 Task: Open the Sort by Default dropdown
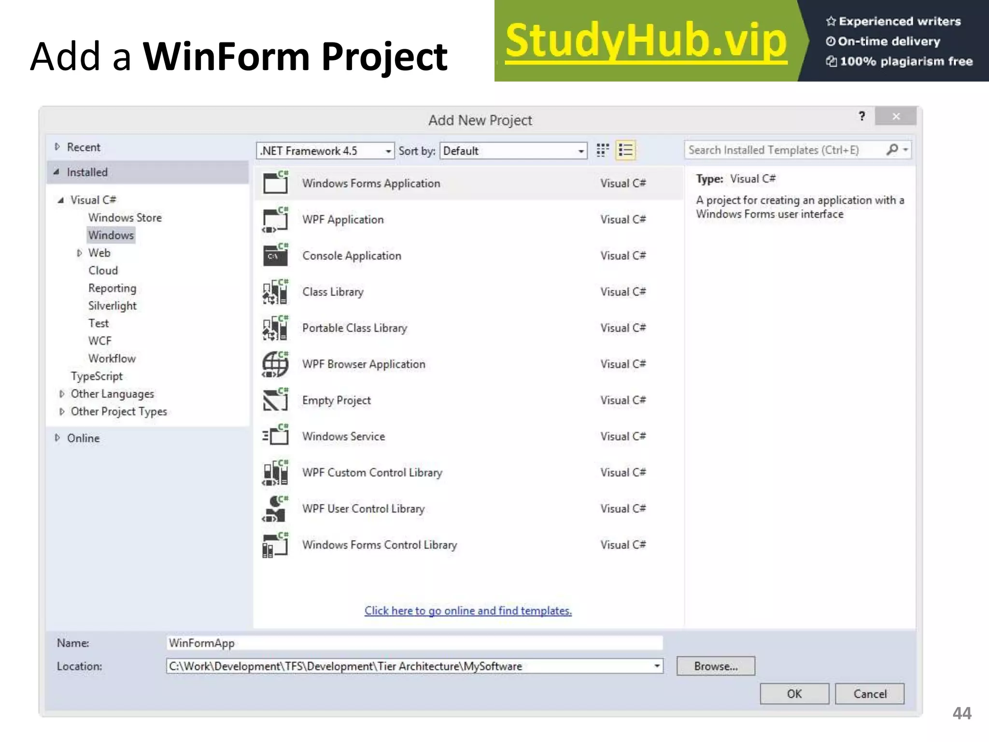pyautogui.click(x=581, y=151)
